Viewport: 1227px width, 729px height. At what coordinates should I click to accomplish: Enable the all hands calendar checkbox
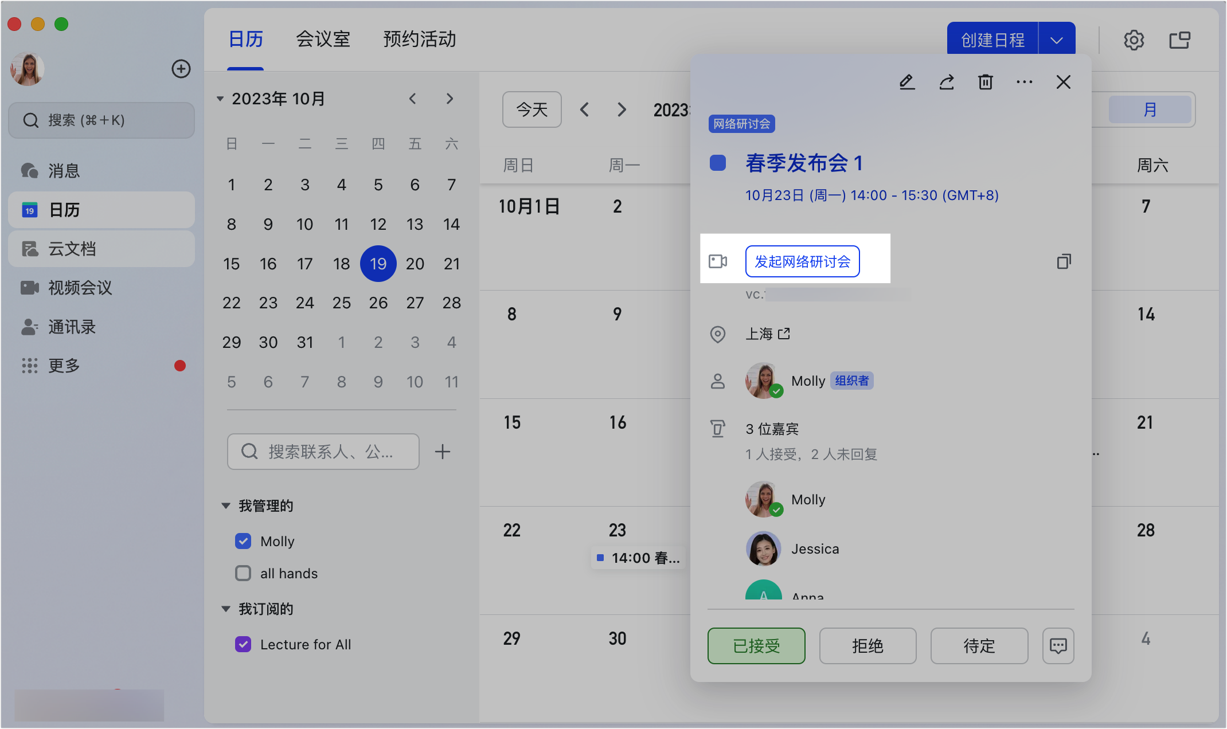coord(243,573)
